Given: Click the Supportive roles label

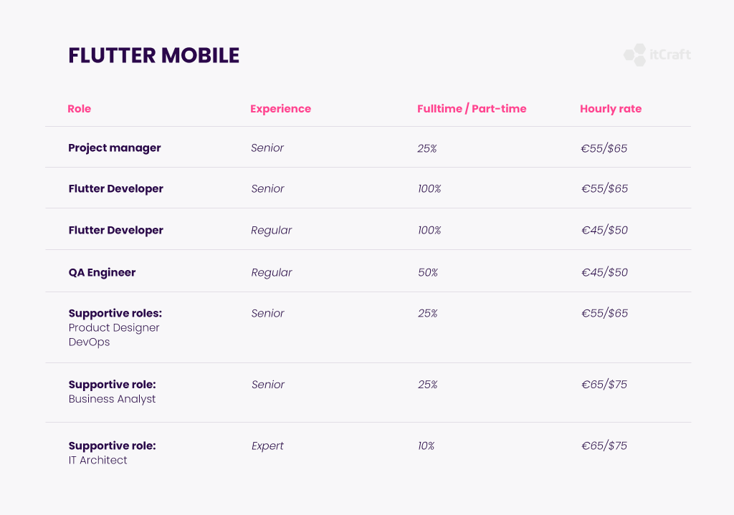Looking at the screenshot, I should [115, 313].
